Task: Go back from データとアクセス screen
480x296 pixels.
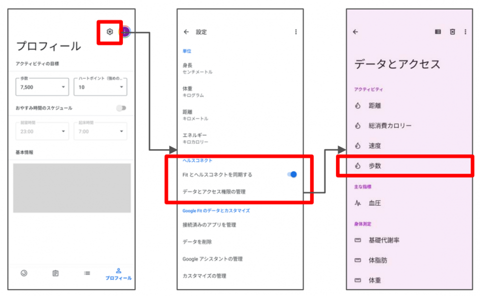Action: point(355,32)
